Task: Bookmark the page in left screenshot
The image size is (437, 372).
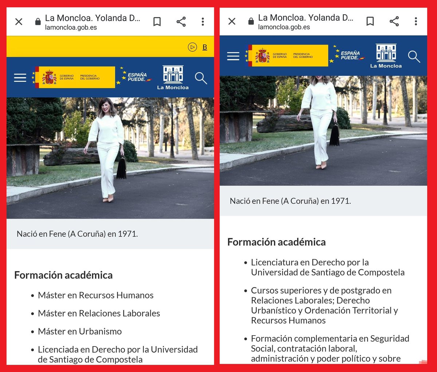Action: 157,22
